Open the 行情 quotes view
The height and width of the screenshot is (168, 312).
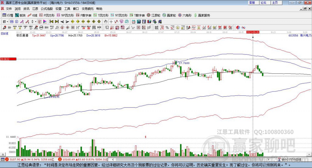[8, 15]
